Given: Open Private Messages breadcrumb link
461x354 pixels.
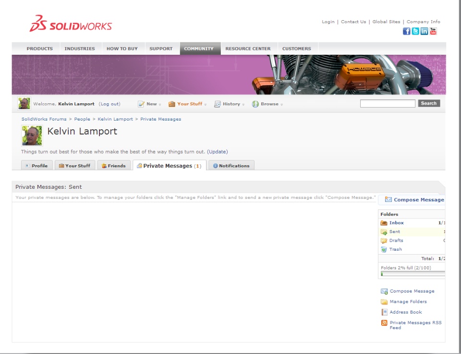Looking at the screenshot, I should [160, 119].
